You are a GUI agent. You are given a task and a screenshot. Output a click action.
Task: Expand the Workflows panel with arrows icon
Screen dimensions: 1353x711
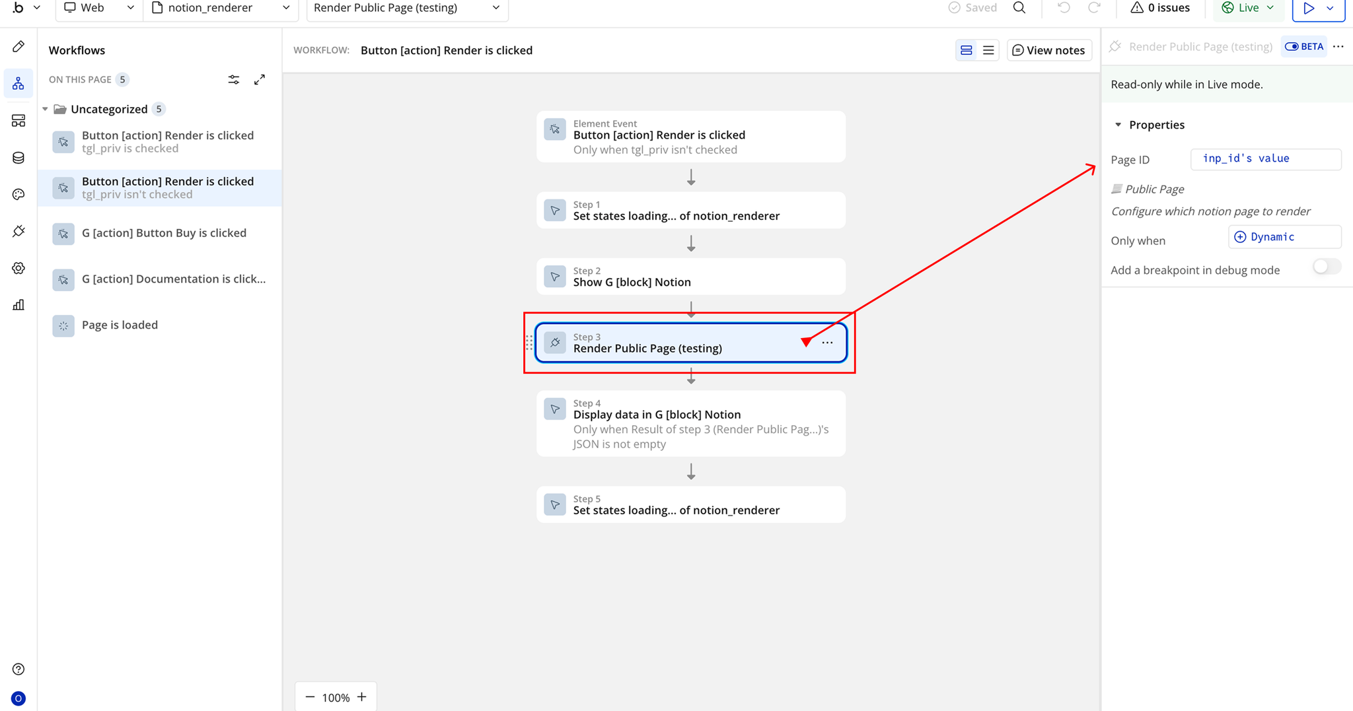[260, 80]
